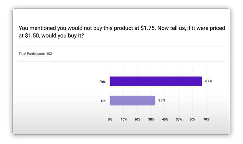Click the 10% axis tick label
The height and width of the screenshot is (144, 243).
pyautogui.click(x=123, y=119)
